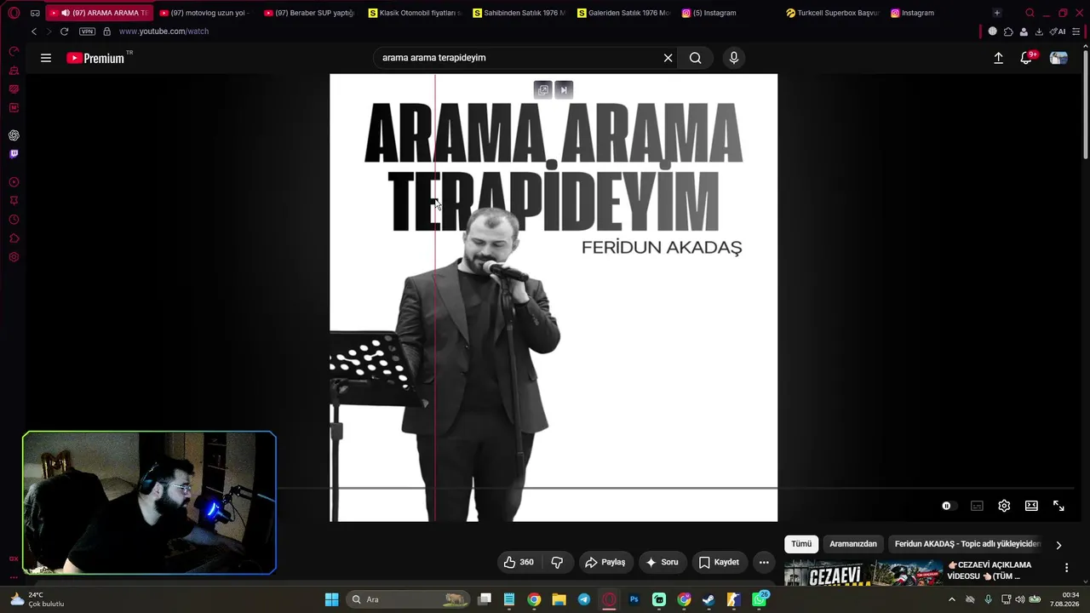This screenshot has width=1090, height=613.
Task: Switch to Sahibinden Satılık 1976 tab
Action: click(519, 13)
